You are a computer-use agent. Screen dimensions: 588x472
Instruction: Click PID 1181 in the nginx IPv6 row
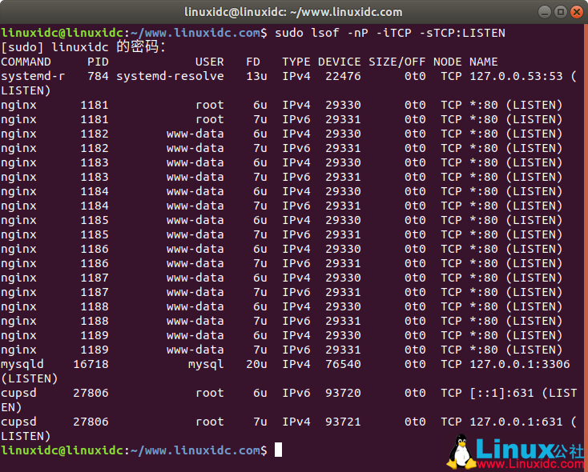95,119
